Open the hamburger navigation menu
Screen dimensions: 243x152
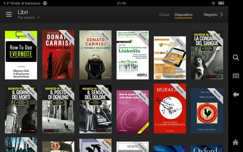click(9, 14)
